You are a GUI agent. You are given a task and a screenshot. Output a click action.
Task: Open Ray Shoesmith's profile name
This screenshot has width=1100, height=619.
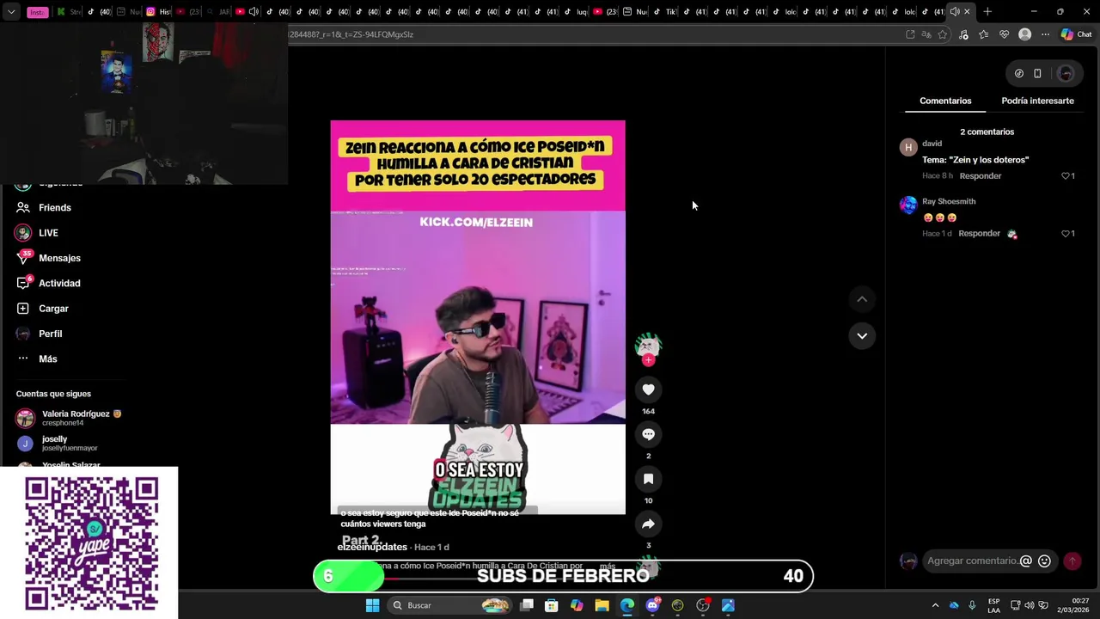tap(949, 201)
